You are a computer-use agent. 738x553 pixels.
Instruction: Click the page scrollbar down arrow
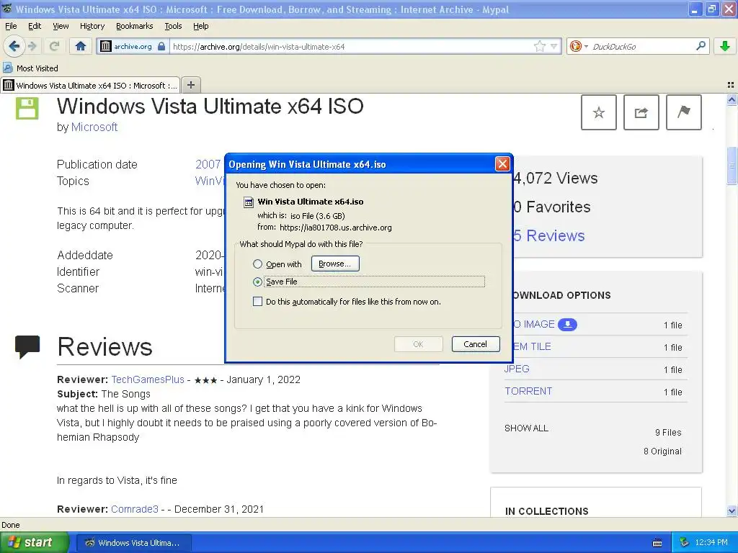click(732, 511)
